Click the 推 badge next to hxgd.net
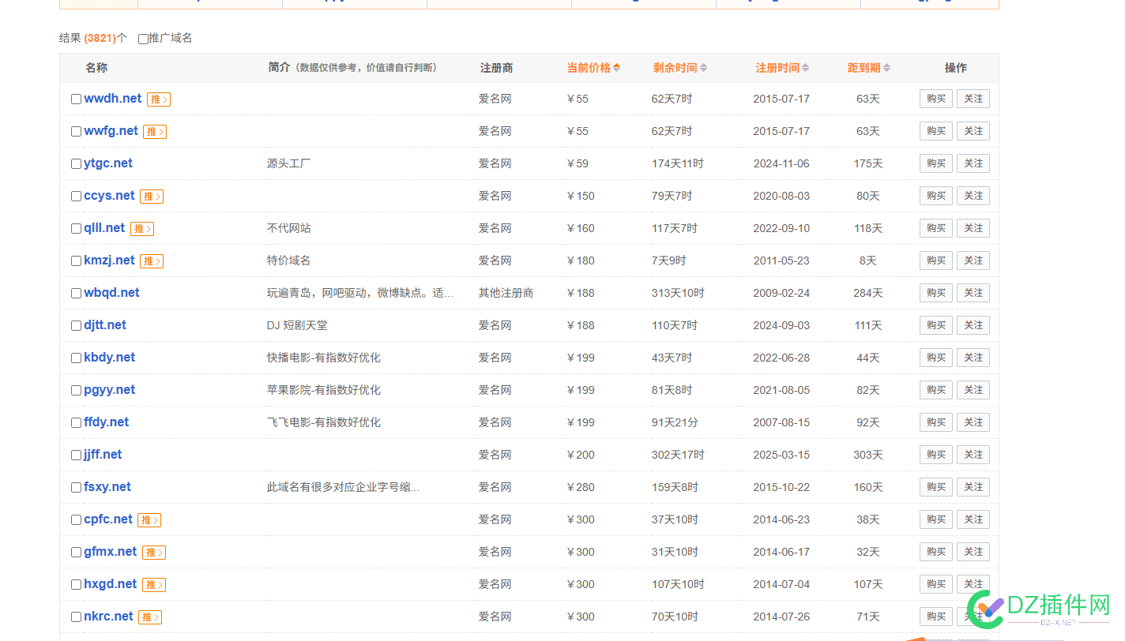This screenshot has height=641, width=1125. [154, 585]
